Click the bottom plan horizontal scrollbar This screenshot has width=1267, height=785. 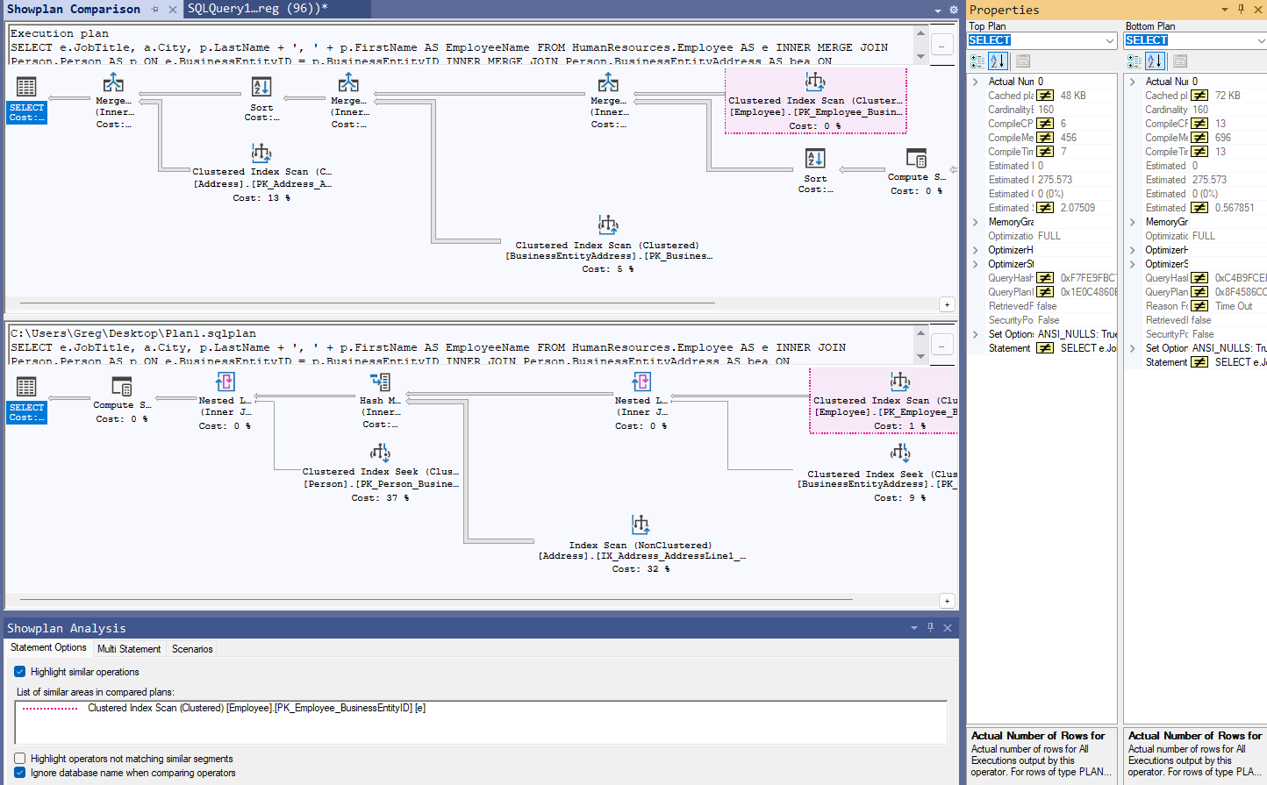coord(435,600)
